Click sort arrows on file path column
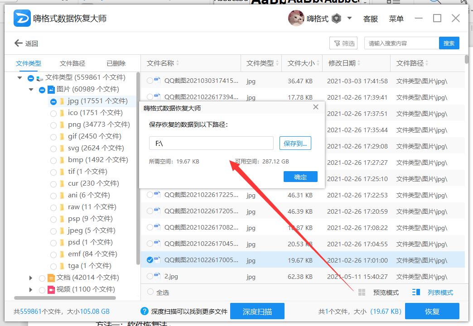Screen dimensions: 473x326 coord(427,63)
